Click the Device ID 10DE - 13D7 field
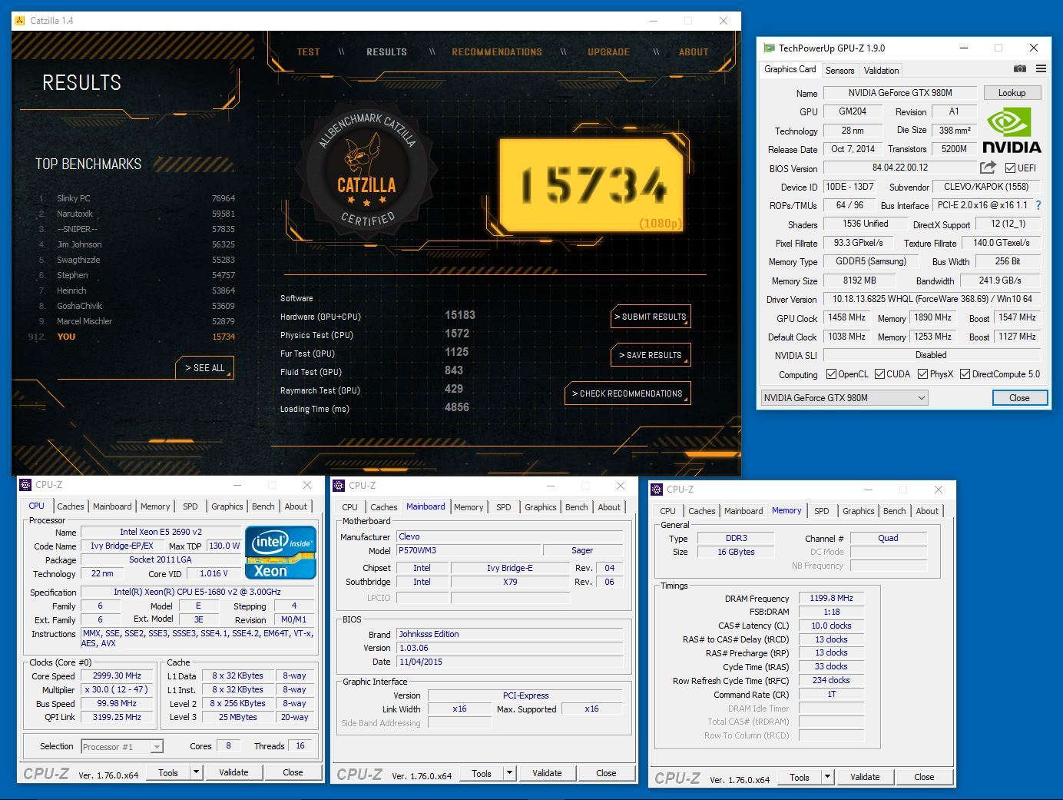Viewport: 1063px width, 800px height. (849, 187)
